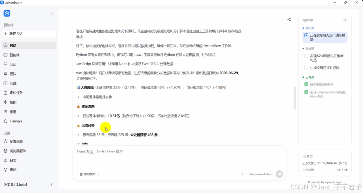Click the 待处理 status group label

point(310,49)
